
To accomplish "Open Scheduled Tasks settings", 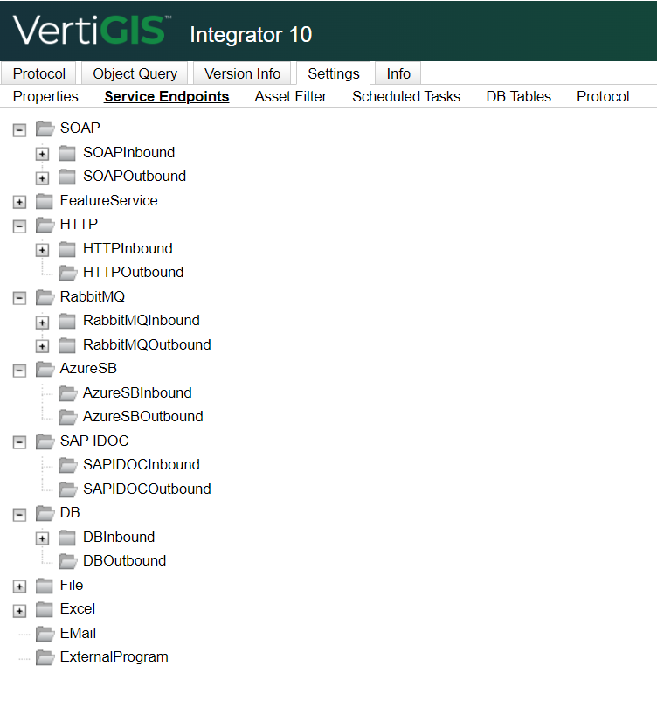I will point(406,96).
